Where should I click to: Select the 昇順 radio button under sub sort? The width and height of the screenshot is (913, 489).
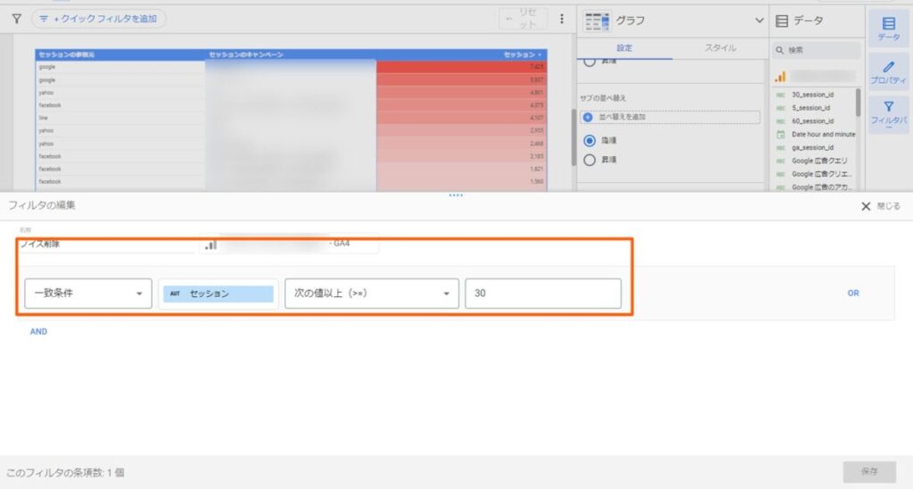(588, 160)
